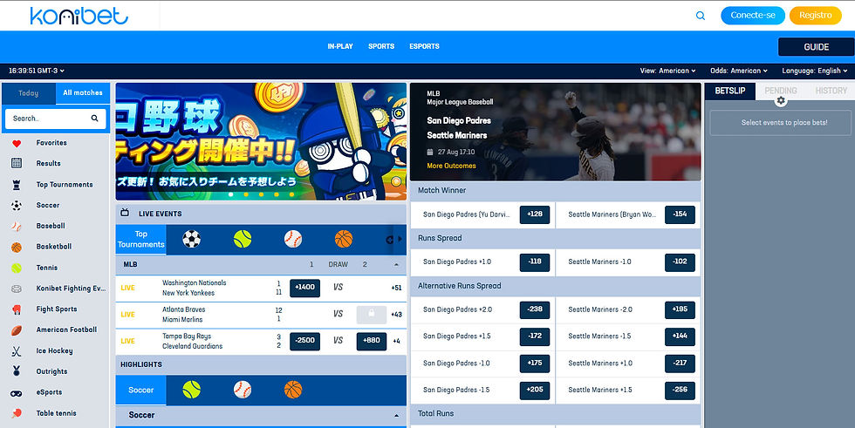855x428 pixels.
Task: Open the IN-PLAY menu
Action: (x=340, y=46)
